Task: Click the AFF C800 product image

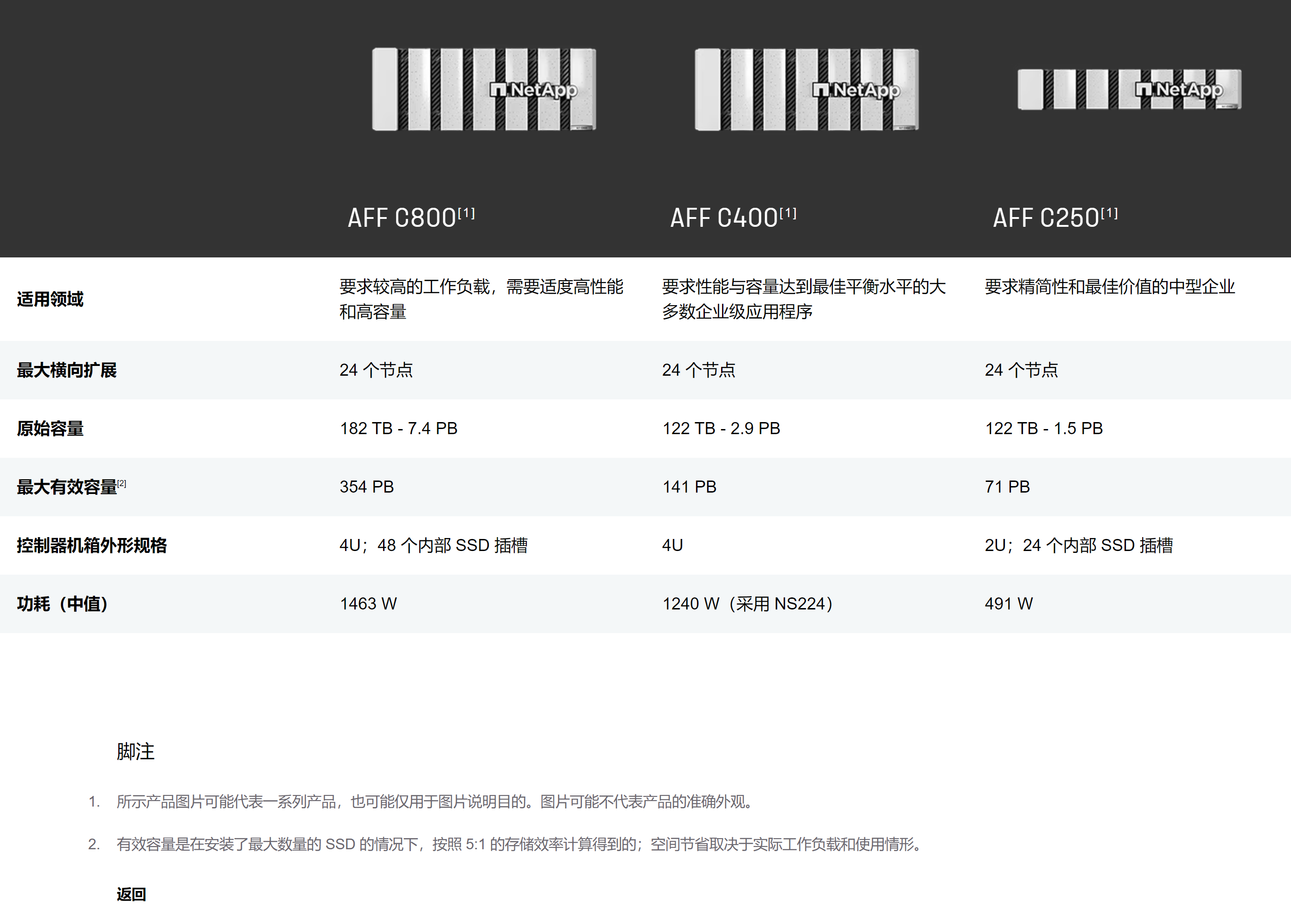Action: tap(484, 89)
